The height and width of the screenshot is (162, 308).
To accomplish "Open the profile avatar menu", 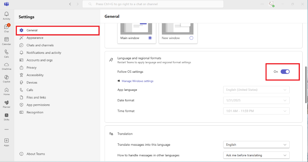I will tap(272, 4).
